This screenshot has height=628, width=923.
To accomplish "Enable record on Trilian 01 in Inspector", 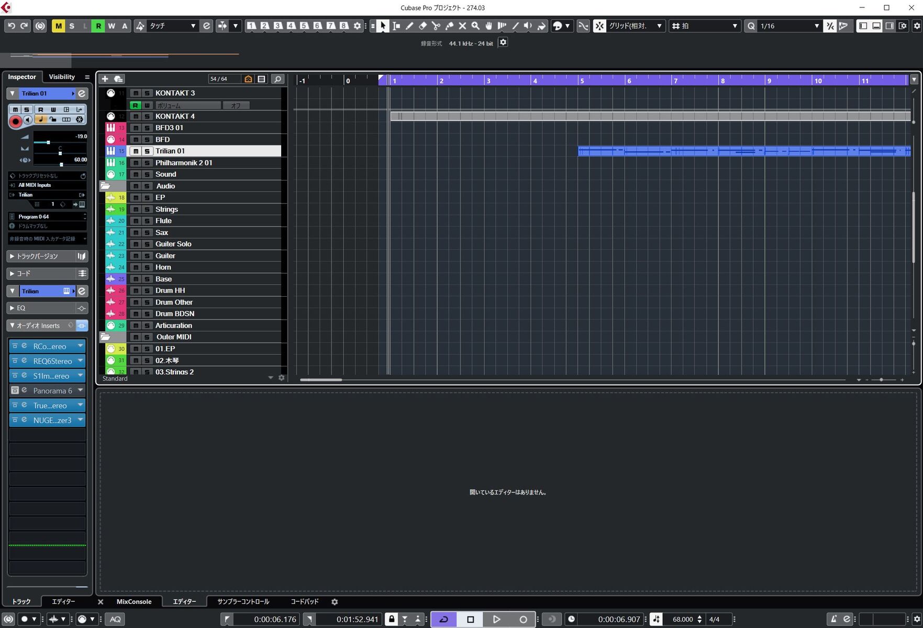I will tap(15, 121).
